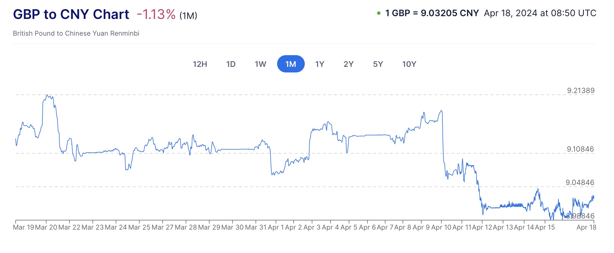The height and width of the screenshot is (253, 614).
Task: Click the 9.21389 y-axis label
Action: tap(580, 91)
